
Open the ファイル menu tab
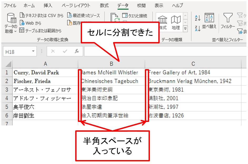pos(10,6)
